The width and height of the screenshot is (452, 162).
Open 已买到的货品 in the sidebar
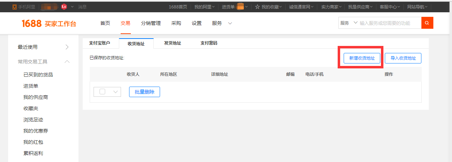tap(38, 75)
